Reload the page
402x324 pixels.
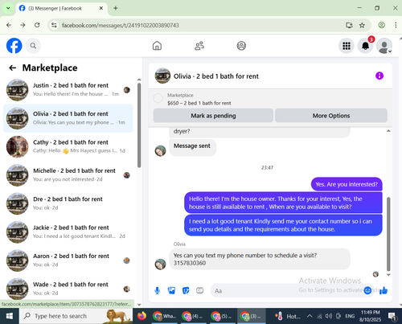click(37, 25)
